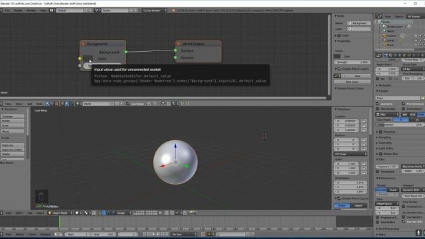425x239 pixels.
Task: Click the Scene icon in the outliner
Action: pyautogui.click(x=380, y=22)
